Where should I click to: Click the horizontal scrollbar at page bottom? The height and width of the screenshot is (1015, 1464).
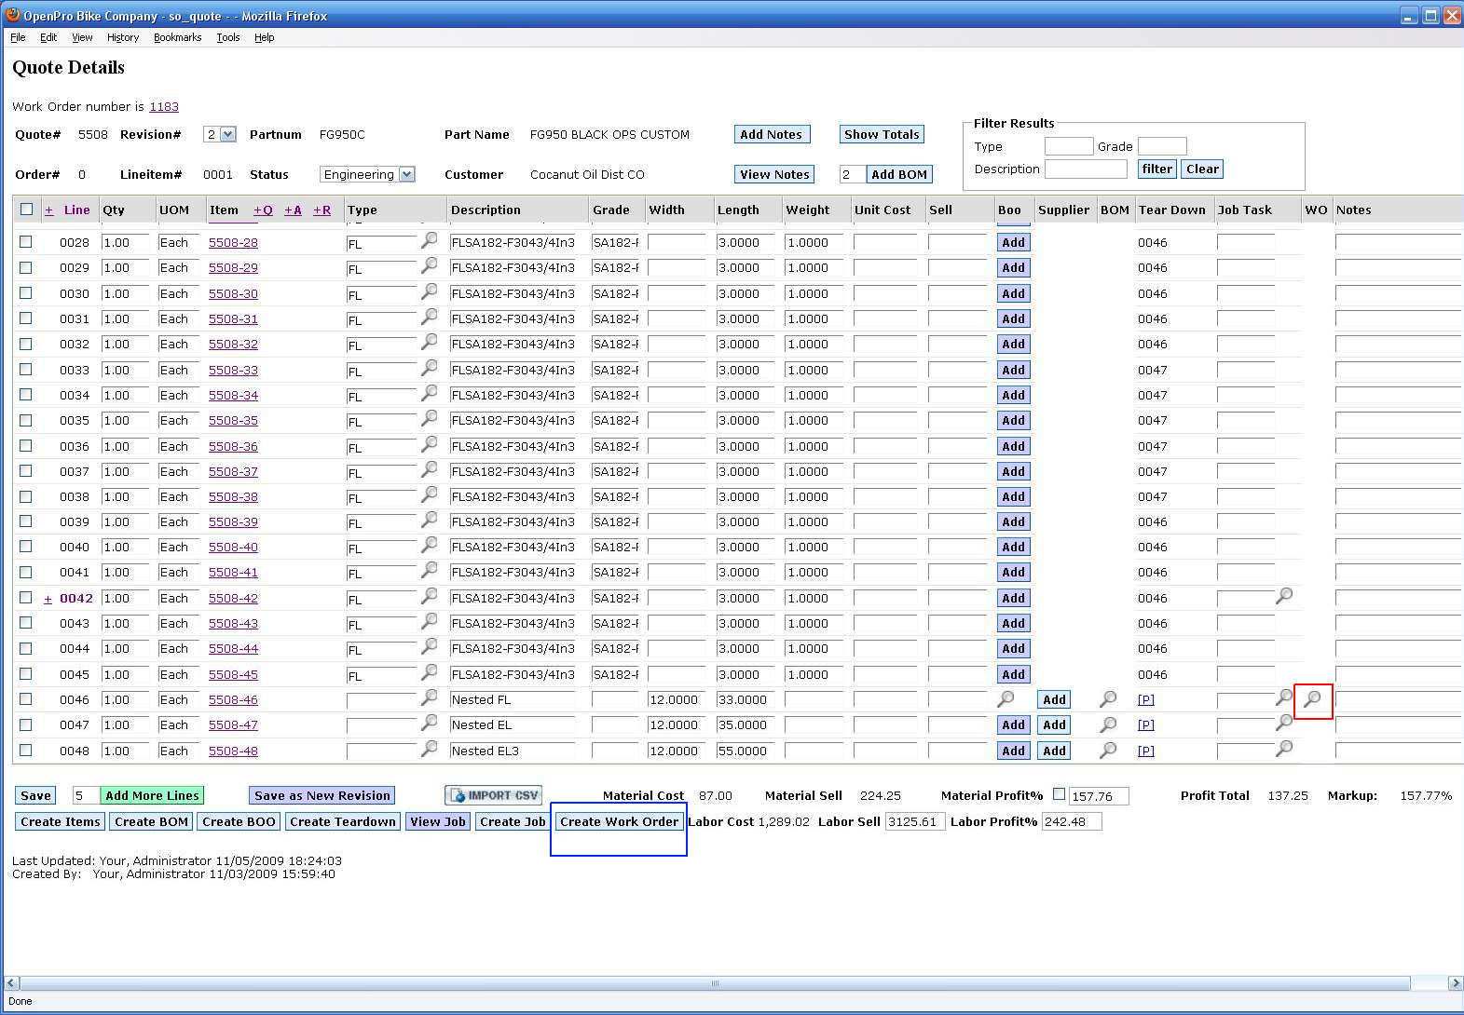coord(715,983)
